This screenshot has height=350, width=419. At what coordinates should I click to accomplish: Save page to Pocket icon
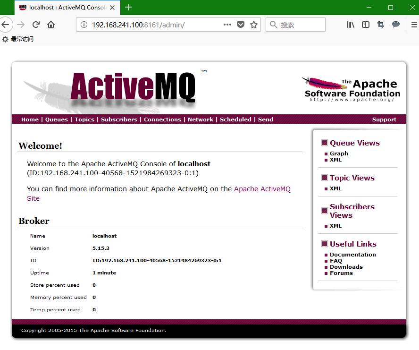click(x=241, y=25)
